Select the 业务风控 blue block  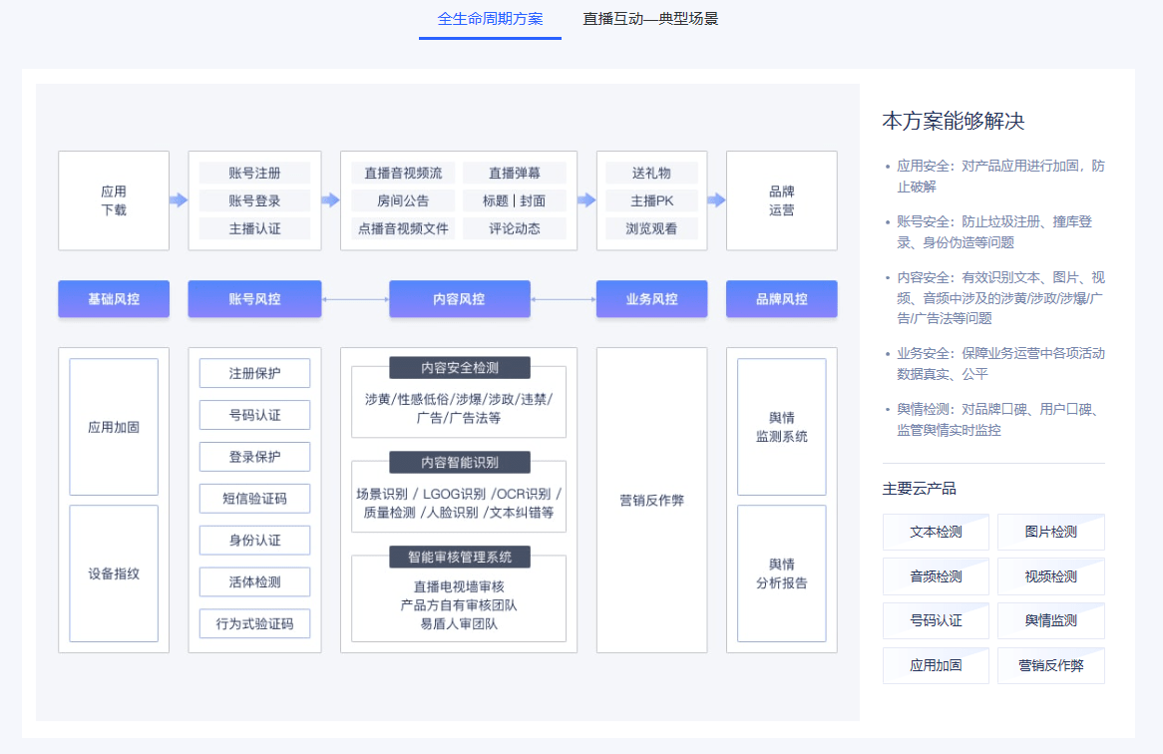[651, 299]
